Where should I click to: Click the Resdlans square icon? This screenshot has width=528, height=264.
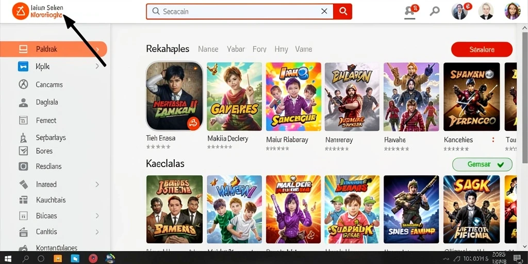click(x=23, y=167)
